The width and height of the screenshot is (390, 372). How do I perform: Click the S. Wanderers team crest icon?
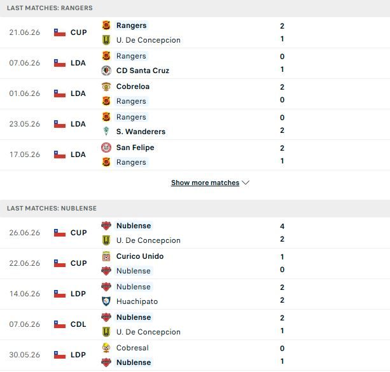(x=106, y=132)
